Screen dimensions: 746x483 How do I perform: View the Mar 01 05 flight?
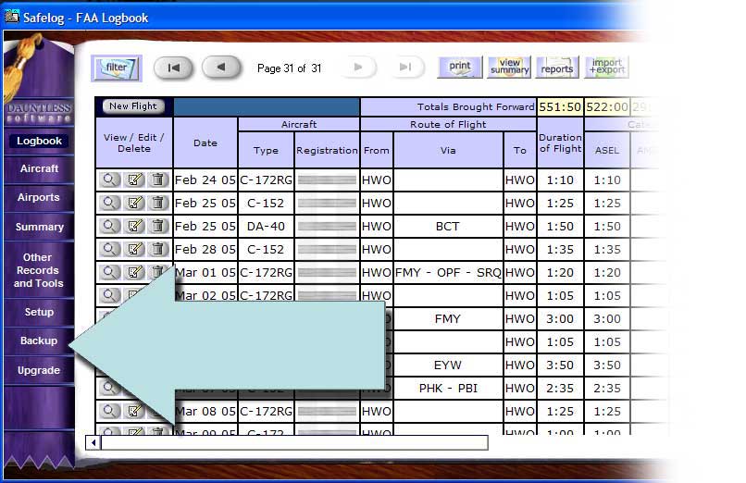tap(109, 272)
